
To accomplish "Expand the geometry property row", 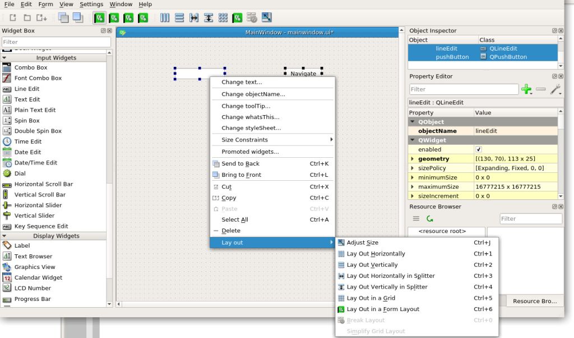I will pyautogui.click(x=413, y=159).
